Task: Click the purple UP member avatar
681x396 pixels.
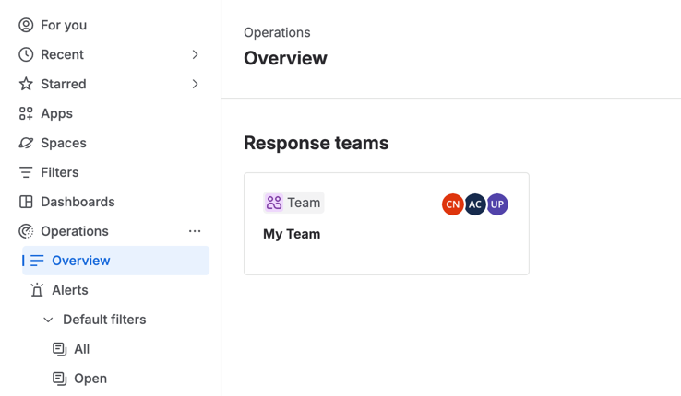Action: 497,204
